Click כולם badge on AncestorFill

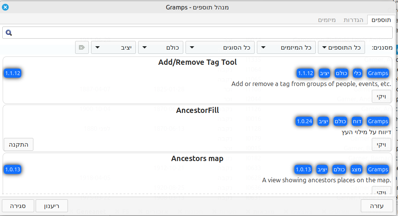(x=340, y=121)
